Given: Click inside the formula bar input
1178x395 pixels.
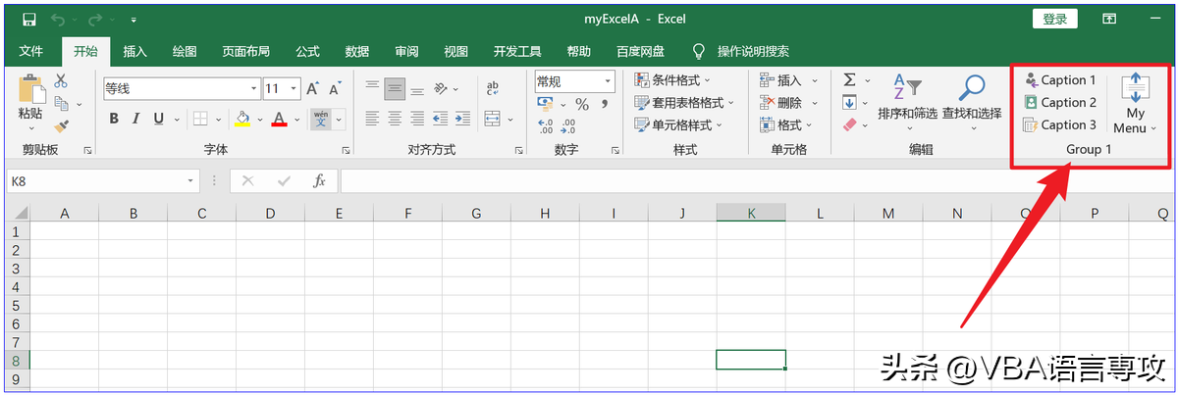Looking at the screenshot, I should [x=756, y=181].
